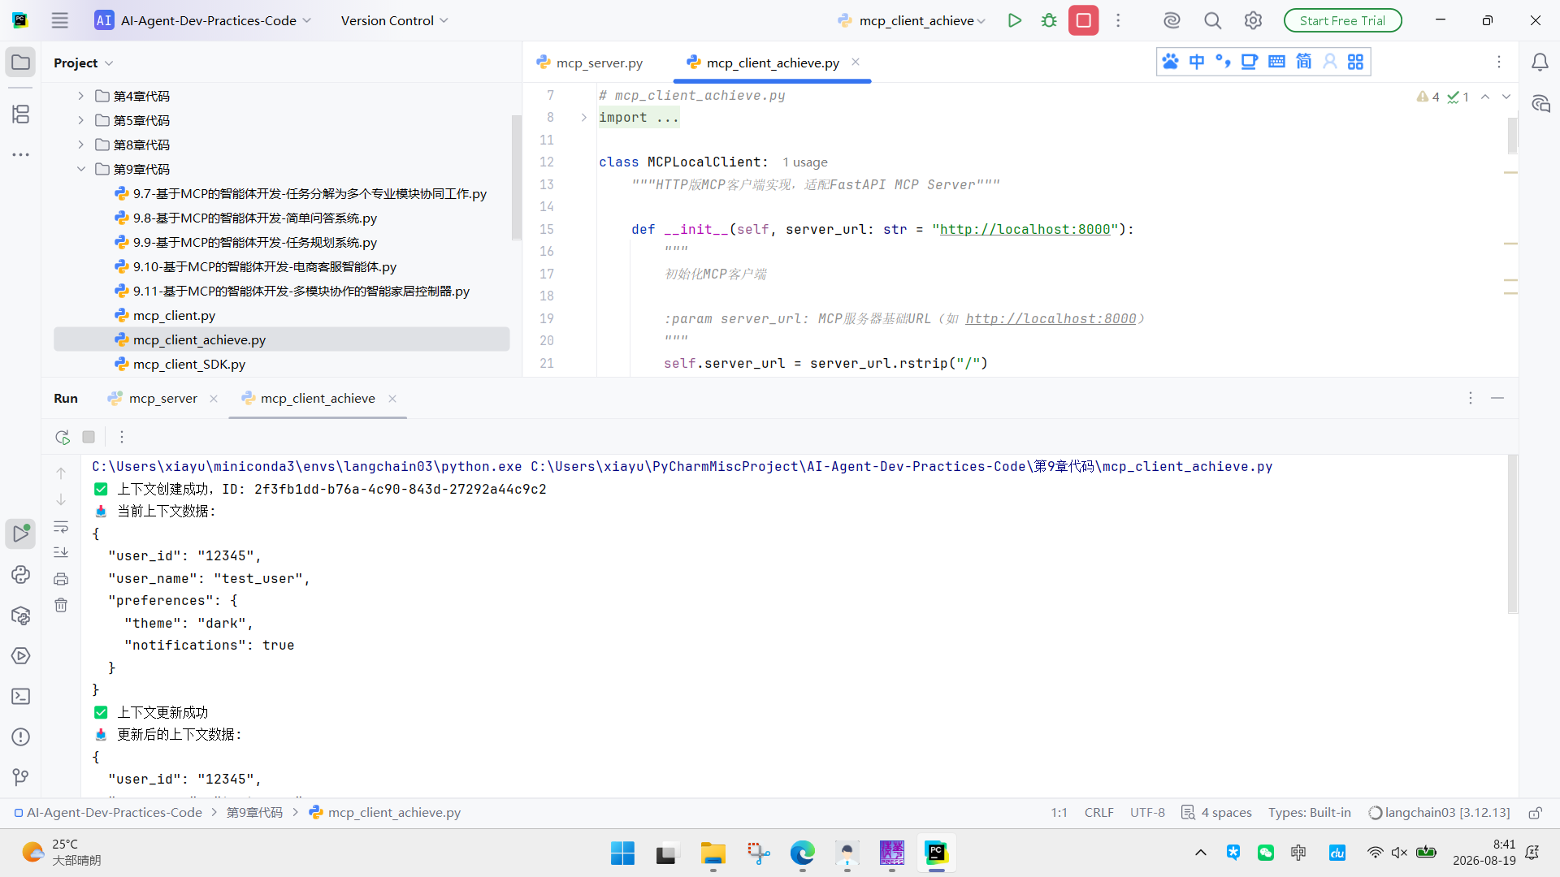Toggle read-only lock icon in status bar

[1535, 813]
